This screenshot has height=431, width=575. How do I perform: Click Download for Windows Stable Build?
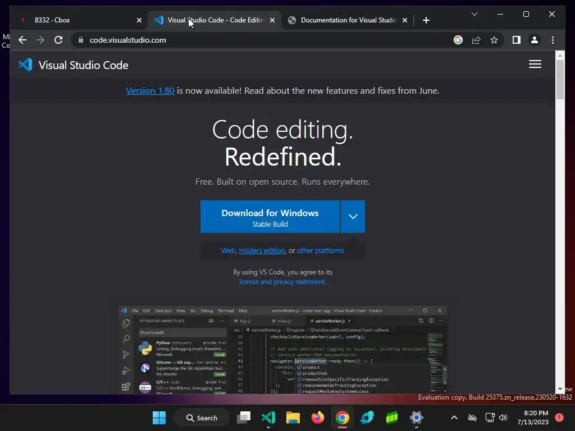click(270, 217)
